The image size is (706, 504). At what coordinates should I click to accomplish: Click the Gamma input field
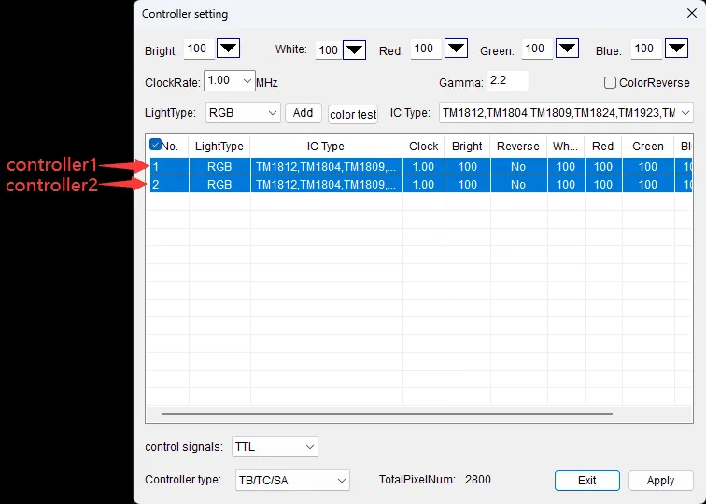coord(507,81)
